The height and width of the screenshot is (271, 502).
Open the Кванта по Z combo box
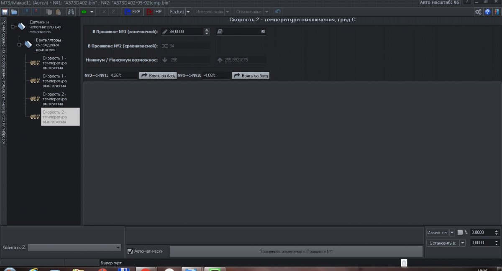click(74, 248)
